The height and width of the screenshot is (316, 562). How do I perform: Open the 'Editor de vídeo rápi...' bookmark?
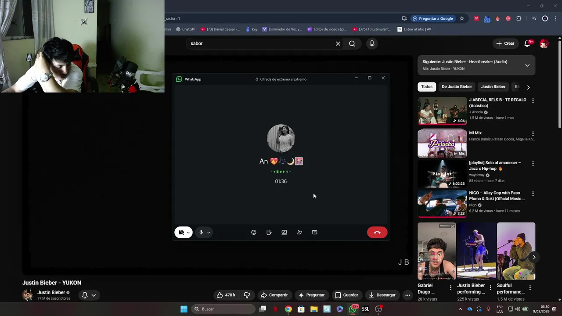[x=327, y=29]
